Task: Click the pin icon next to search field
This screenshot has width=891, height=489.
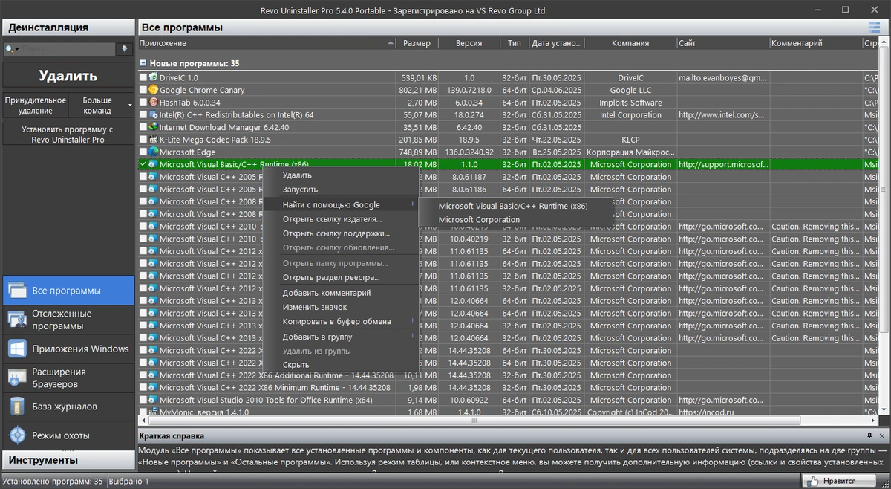Action: click(x=124, y=49)
